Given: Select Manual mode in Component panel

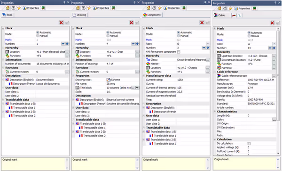Looking at the screenshot, I should click(x=179, y=36).
